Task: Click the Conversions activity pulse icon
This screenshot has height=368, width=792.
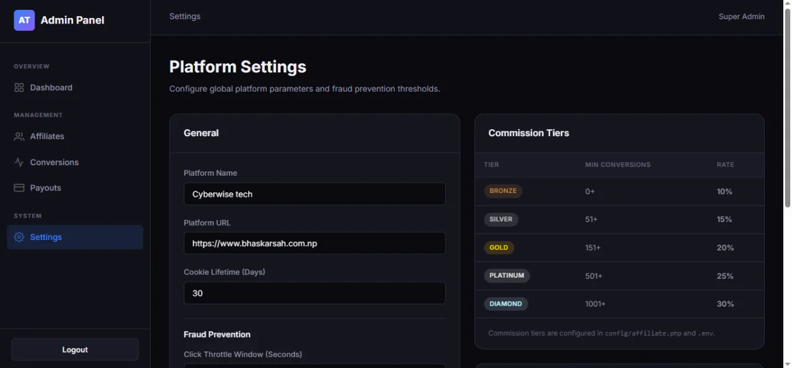Action: click(19, 162)
